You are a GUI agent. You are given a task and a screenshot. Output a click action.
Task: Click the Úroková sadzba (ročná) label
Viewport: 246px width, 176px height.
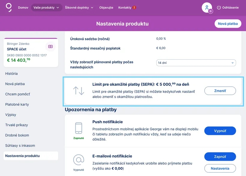tap(90, 39)
